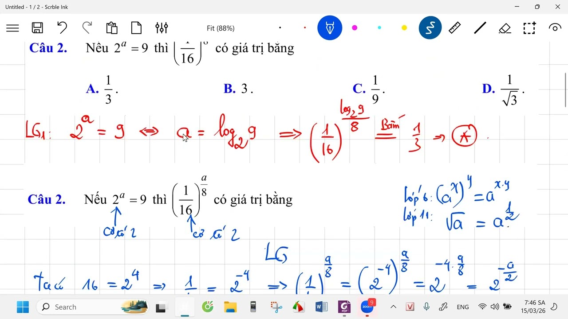Image resolution: width=568 pixels, height=319 pixels.
Task: Click the battery status icon
Action: tap(507, 307)
